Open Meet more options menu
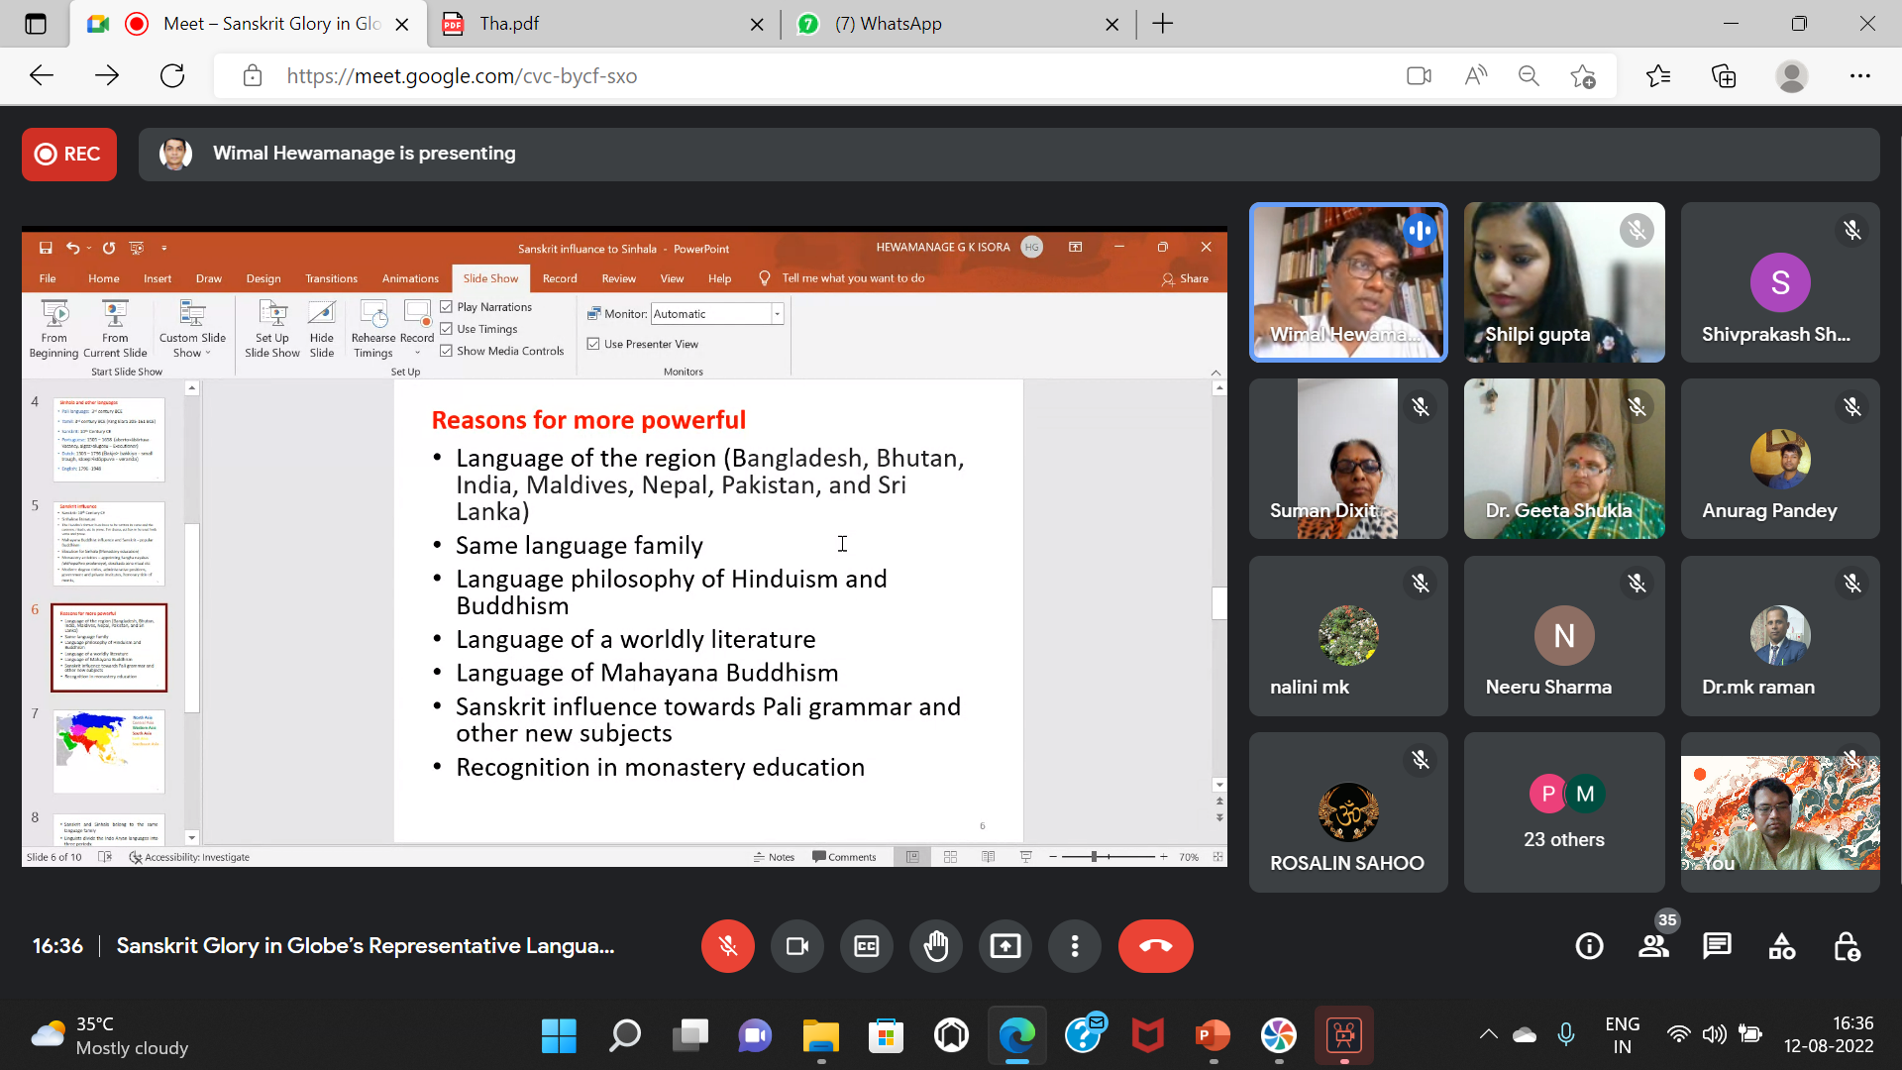This screenshot has width=1902, height=1070. pyautogui.click(x=1074, y=946)
